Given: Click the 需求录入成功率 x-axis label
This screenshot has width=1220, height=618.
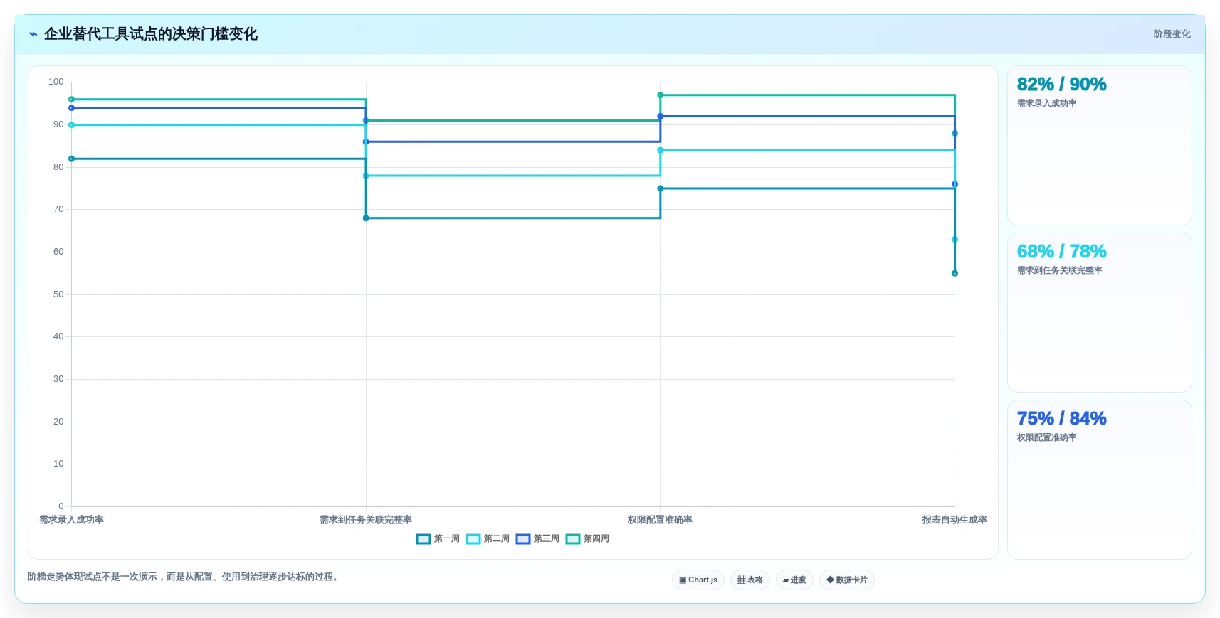Looking at the screenshot, I should (x=71, y=520).
